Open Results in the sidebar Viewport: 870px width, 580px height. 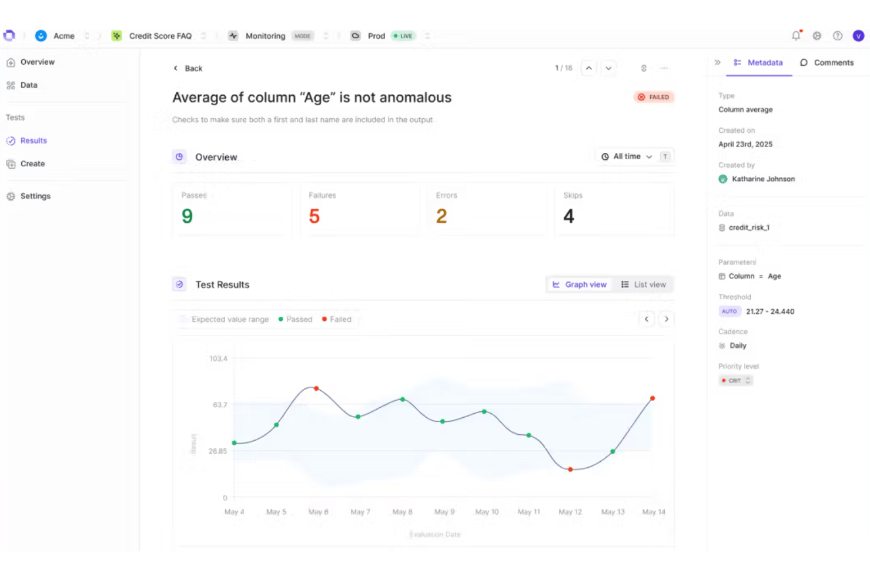pyautogui.click(x=27, y=140)
